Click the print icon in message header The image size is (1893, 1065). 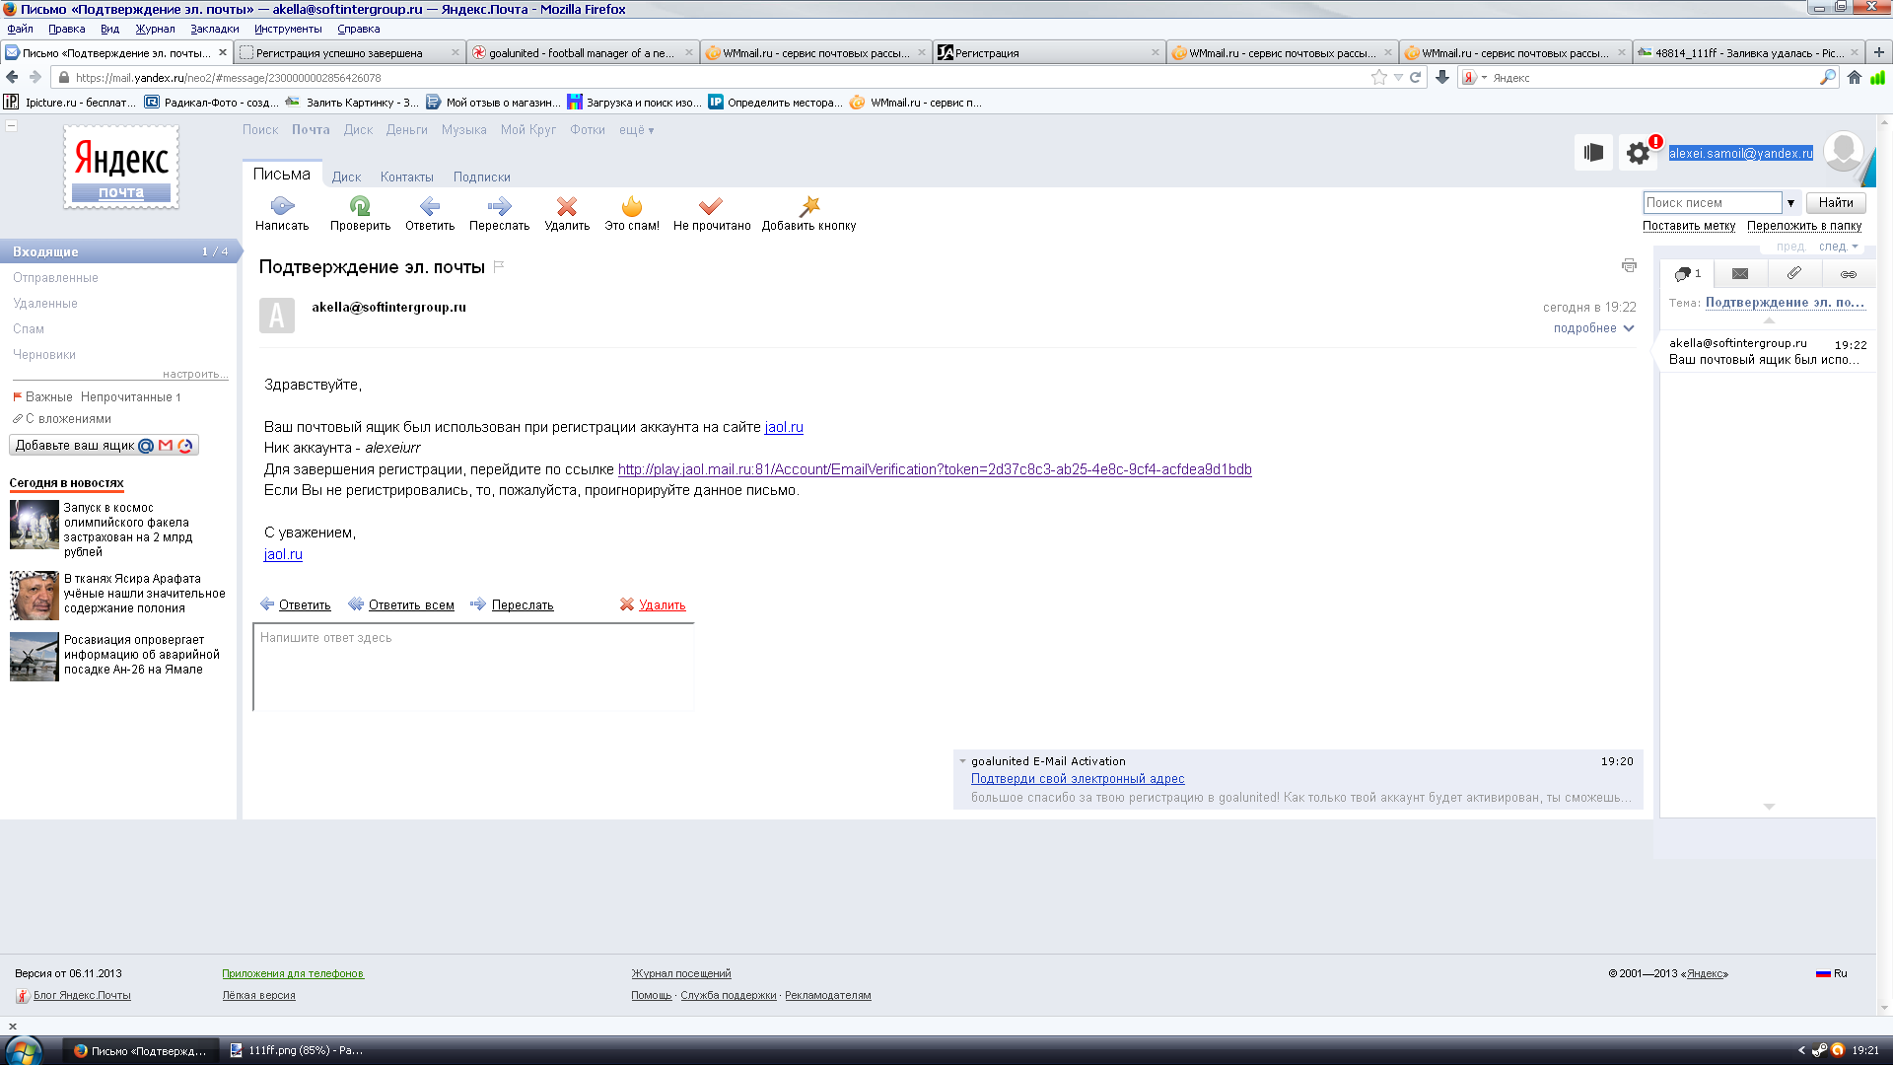pos(1629,265)
